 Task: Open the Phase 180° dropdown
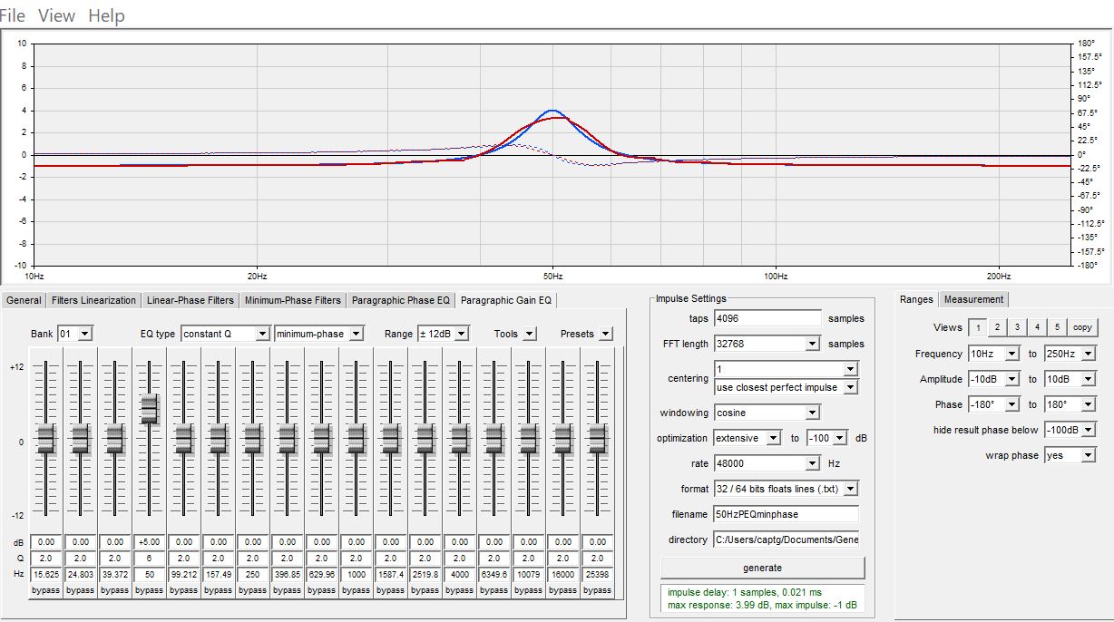coord(1070,404)
